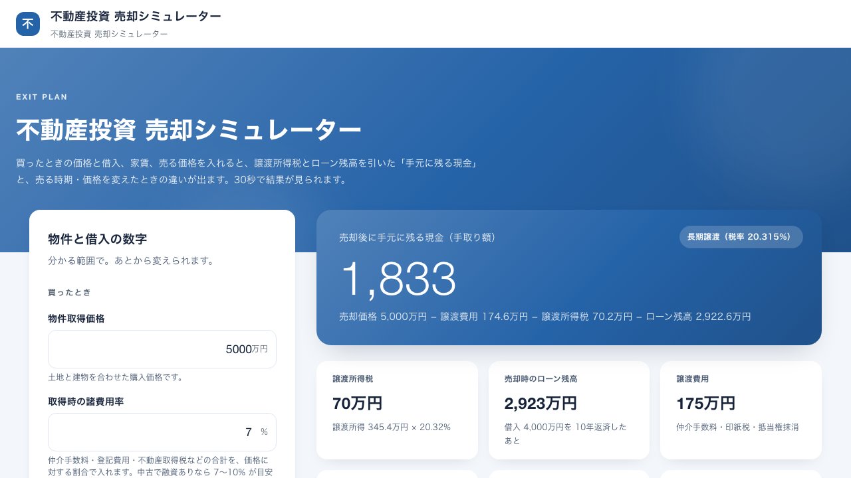Click the text 仲介手数料・印紙税・抵当権抹消
The image size is (851, 478).
(737, 427)
